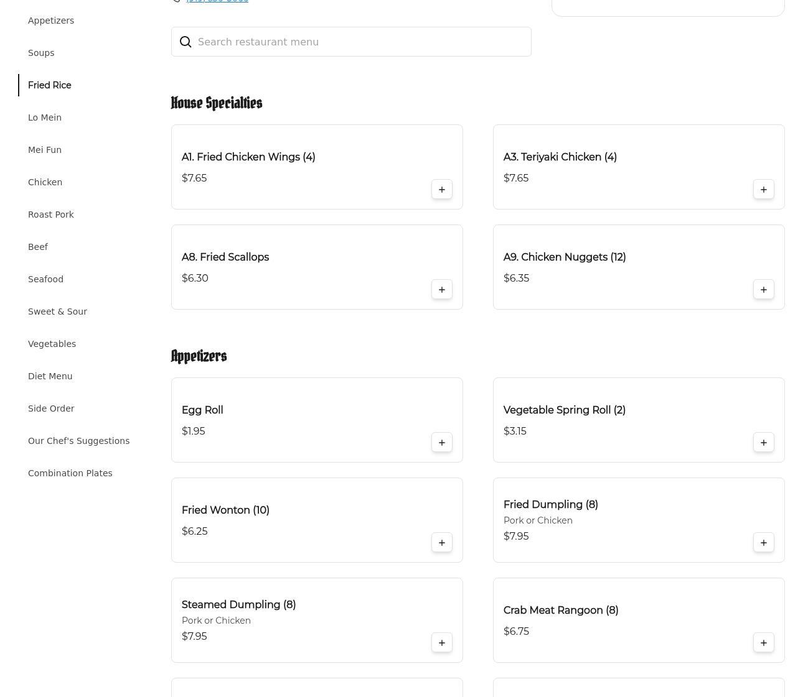Image resolution: width=803 pixels, height=697 pixels.
Task: Add A3. Teriyaki Chicken to cart
Action: pos(764,190)
